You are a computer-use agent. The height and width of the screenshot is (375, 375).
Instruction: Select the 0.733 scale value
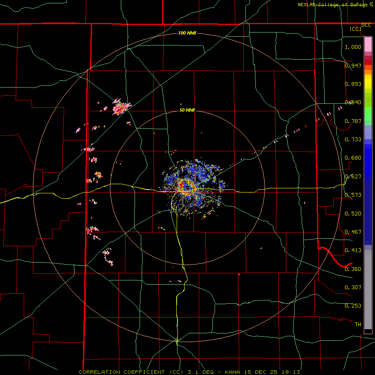(x=353, y=139)
